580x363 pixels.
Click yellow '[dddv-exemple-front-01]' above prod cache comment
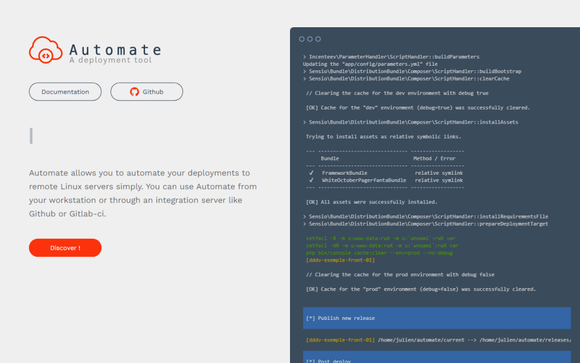[x=340, y=260]
